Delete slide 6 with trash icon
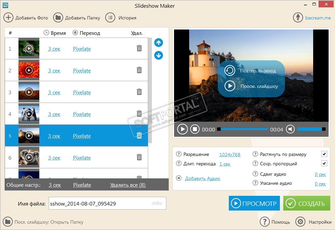335x230 pixels. pyautogui.click(x=139, y=157)
